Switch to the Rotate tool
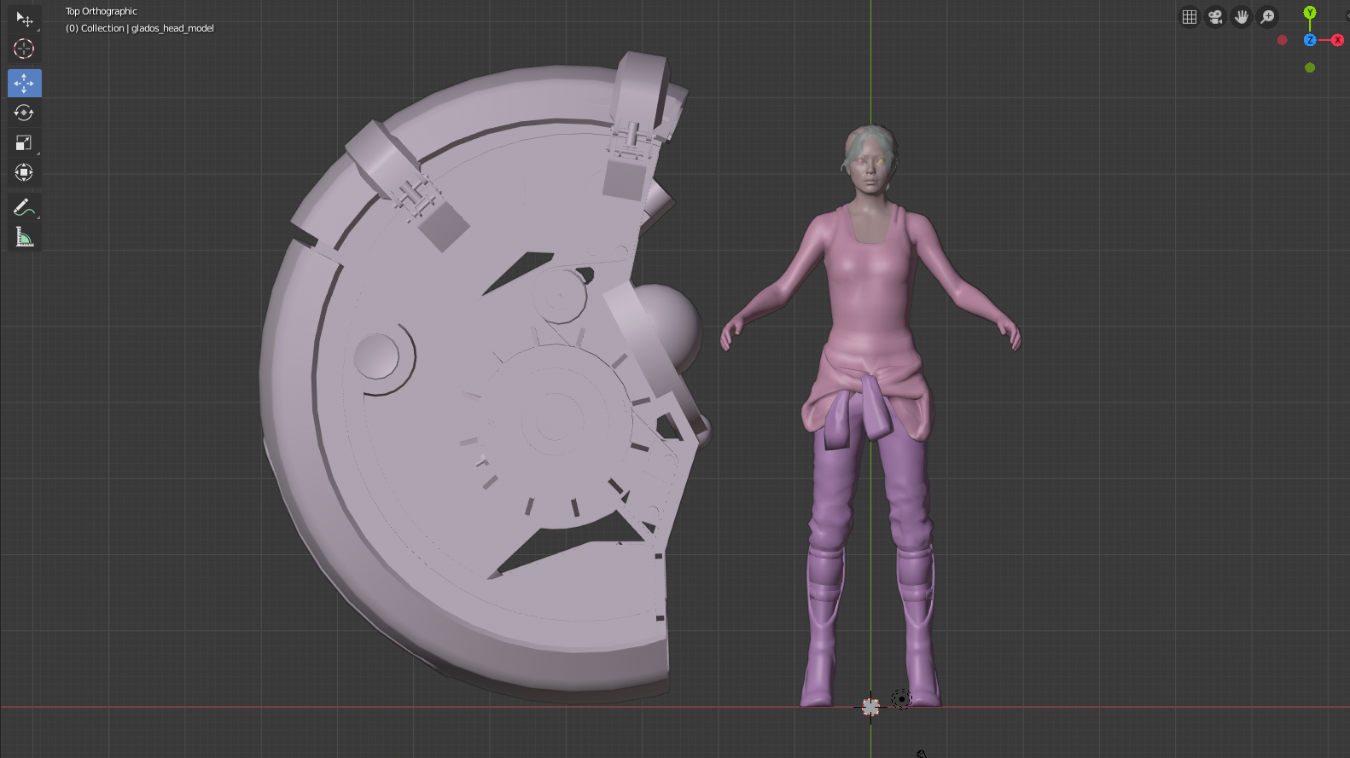This screenshot has height=758, width=1350. coord(24,113)
